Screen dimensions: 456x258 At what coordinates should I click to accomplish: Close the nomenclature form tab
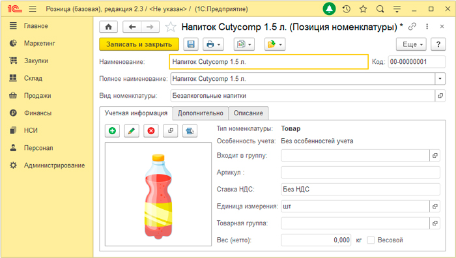click(442, 27)
